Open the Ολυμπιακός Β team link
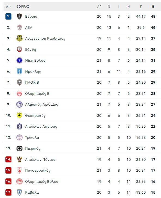 [x=37, y=94]
